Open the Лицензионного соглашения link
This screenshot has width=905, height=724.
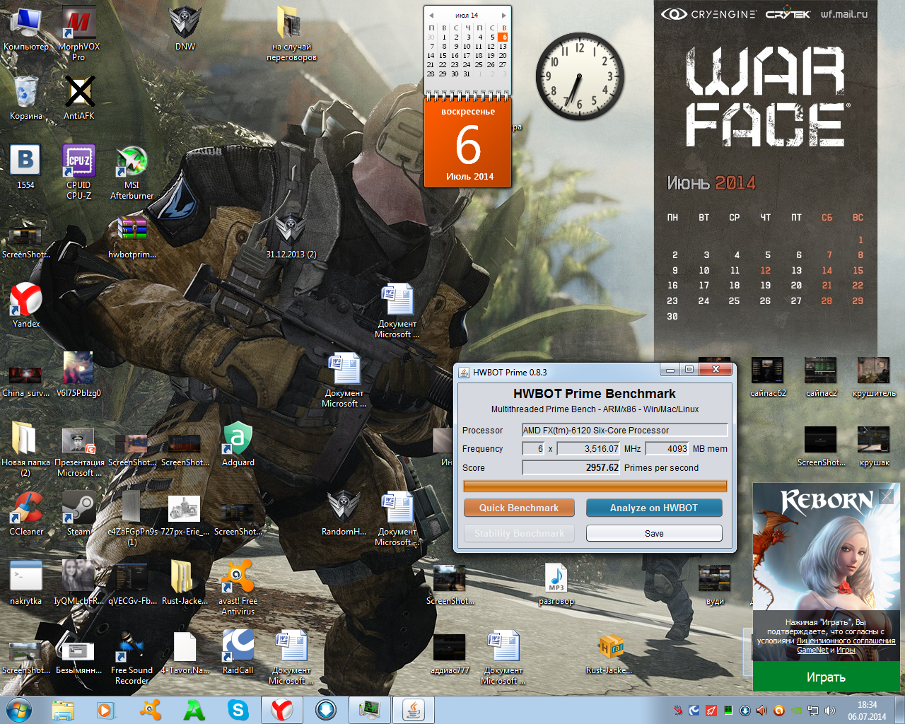pyautogui.click(x=846, y=641)
